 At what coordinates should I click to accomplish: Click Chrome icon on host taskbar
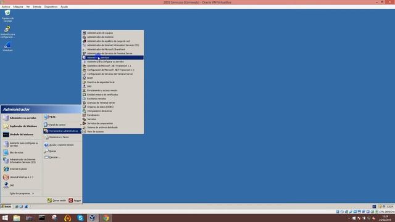[106, 218]
